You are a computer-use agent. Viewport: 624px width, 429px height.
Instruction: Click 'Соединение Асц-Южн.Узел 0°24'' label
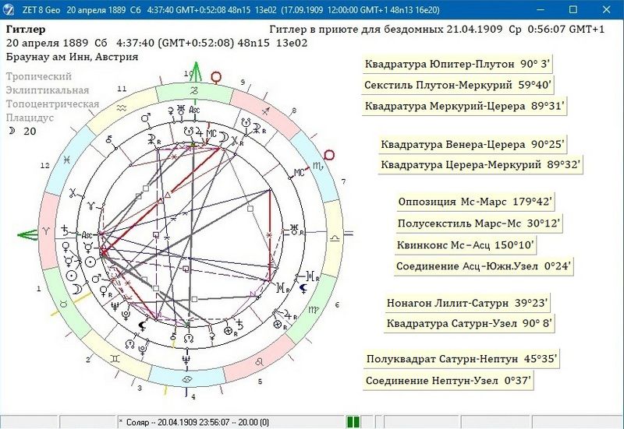(x=484, y=266)
